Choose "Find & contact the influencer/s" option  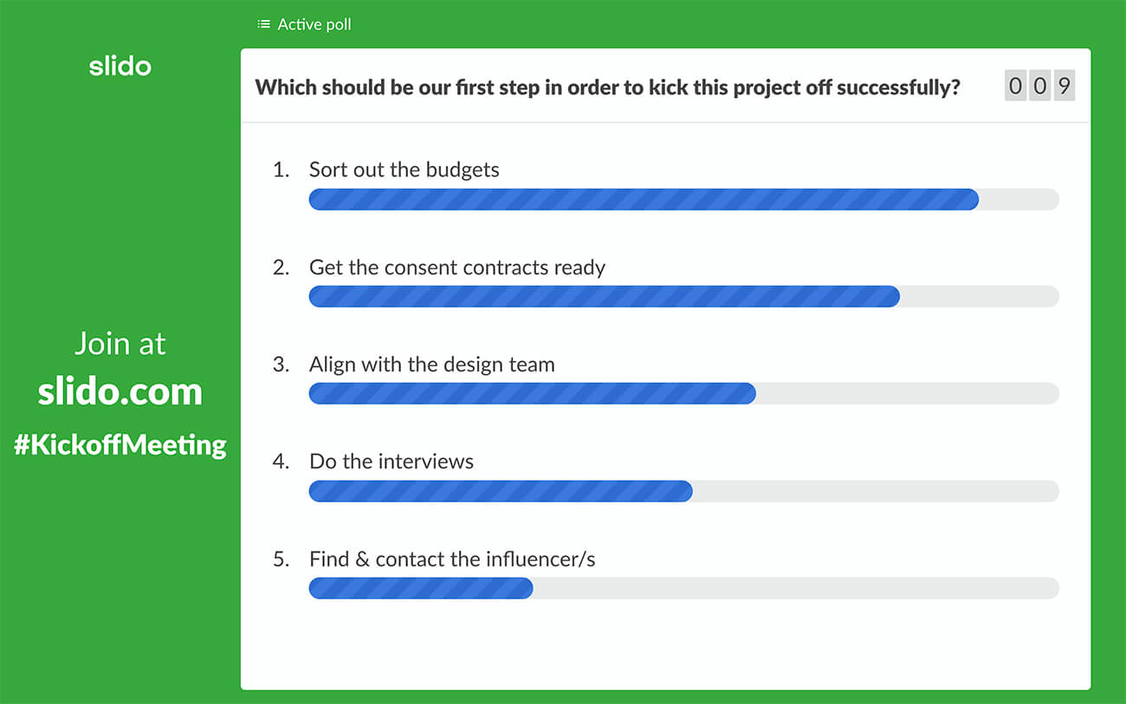tap(451, 559)
